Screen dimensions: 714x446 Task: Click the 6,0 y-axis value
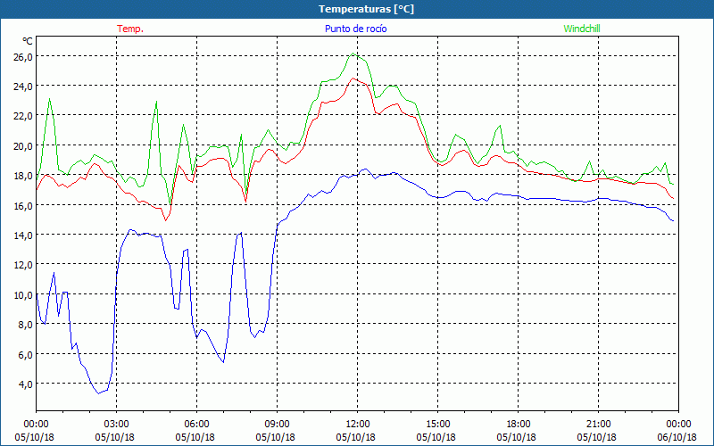click(26, 354)
